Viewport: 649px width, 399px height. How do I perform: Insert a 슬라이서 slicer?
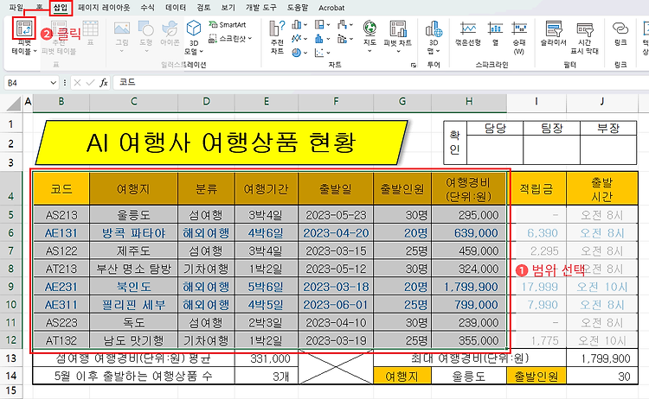554,34
